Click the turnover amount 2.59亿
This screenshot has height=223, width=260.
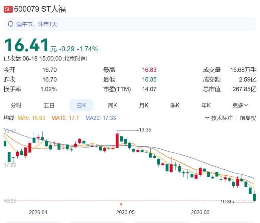(248, 80)
